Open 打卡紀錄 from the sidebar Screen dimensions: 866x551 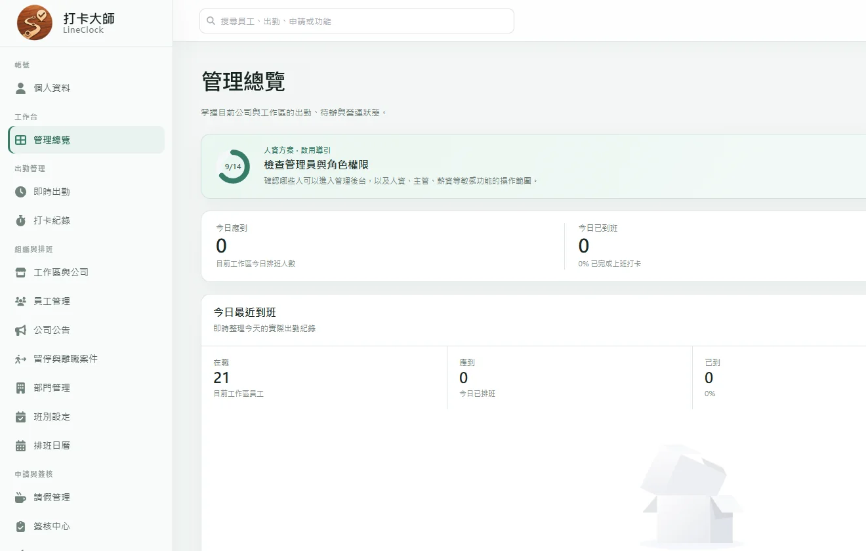[87, 220]
